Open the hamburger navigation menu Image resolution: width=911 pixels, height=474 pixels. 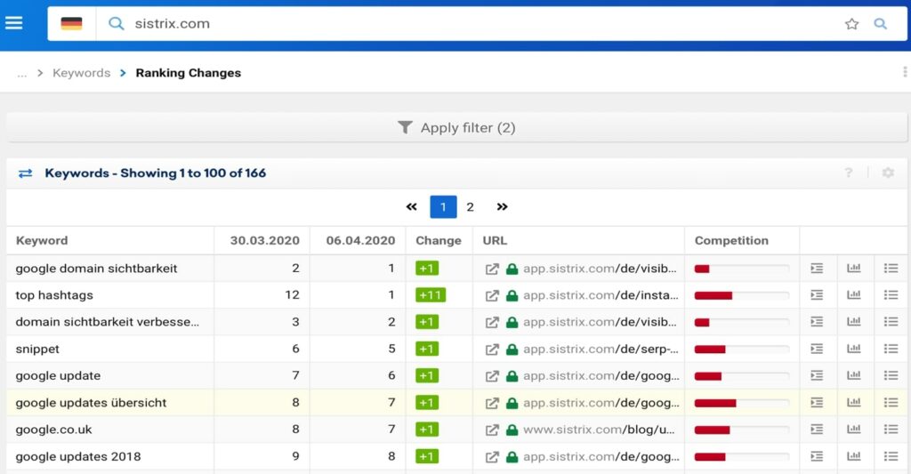tap(14, 23)
